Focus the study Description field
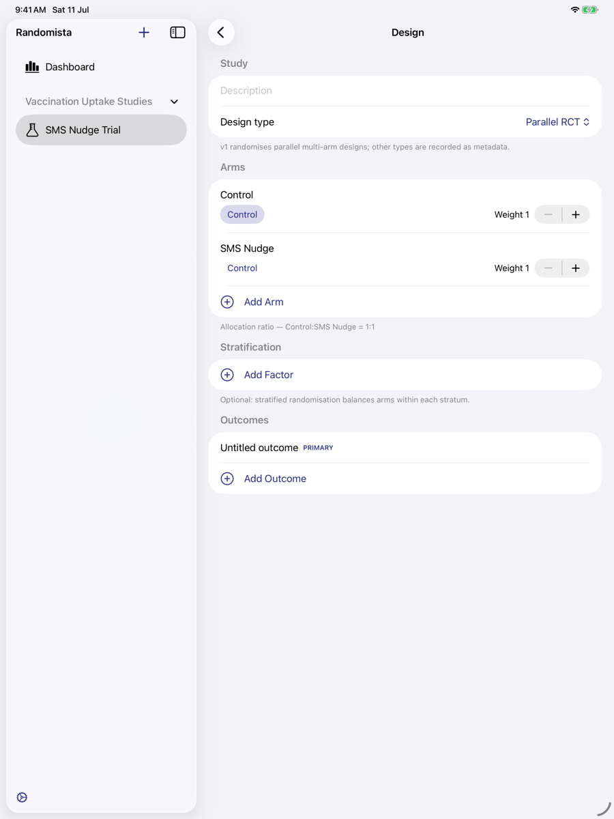The image size is (614, 819). (405, 91)
